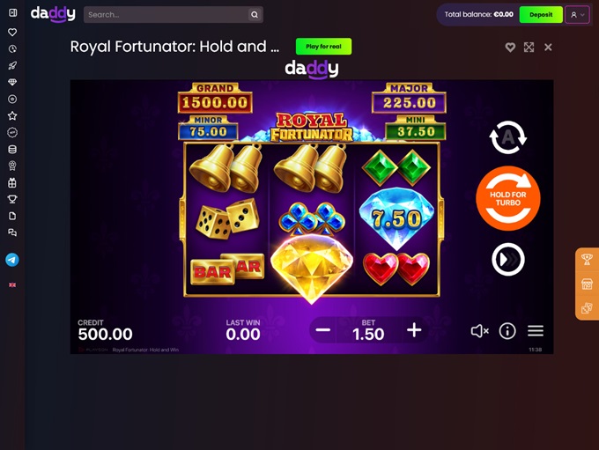The height and width of the screenshot is (450, 599).
Task: Add game to favourites heart
Action: tap(510, 48)
